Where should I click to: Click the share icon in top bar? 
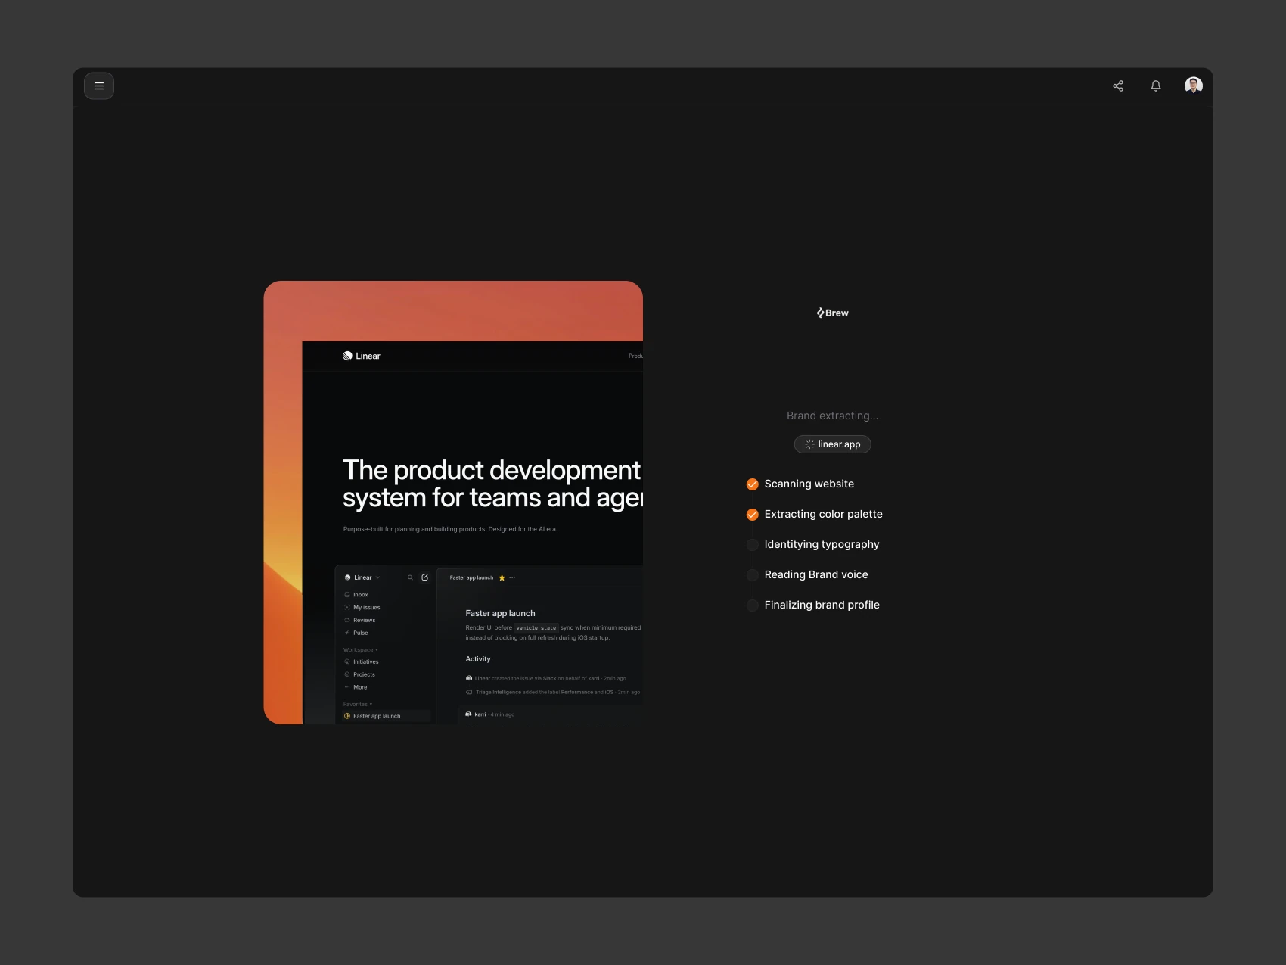click(x=1118, y=86)
